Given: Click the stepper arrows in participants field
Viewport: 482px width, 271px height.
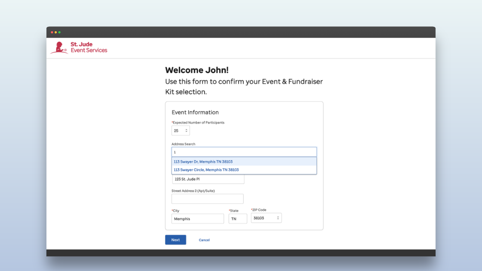Looking at the screenshot, I should coord(186,131).
